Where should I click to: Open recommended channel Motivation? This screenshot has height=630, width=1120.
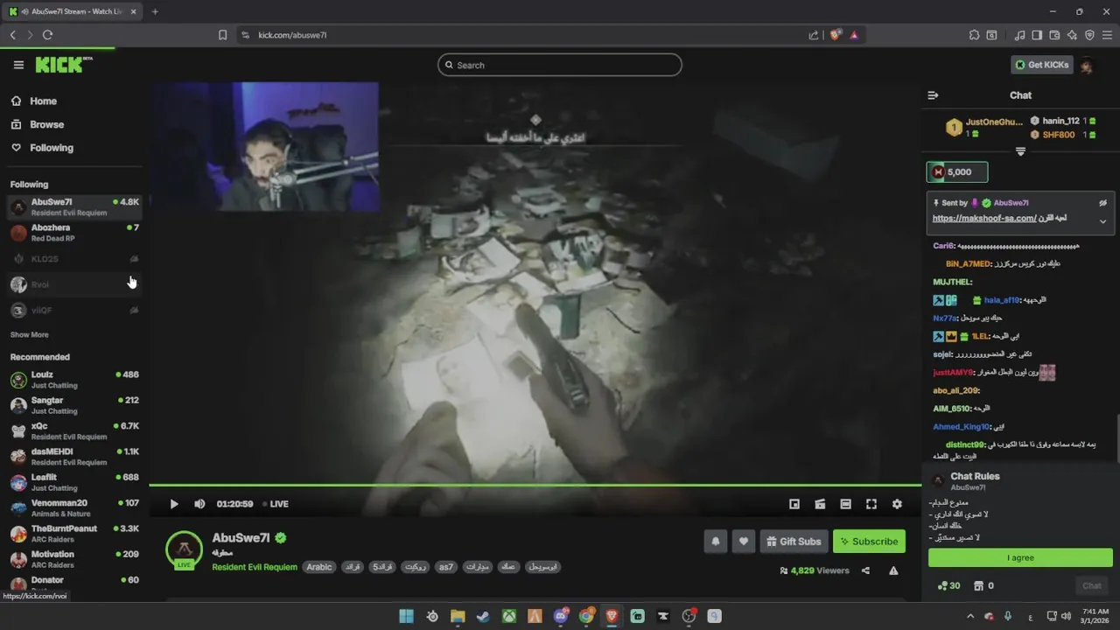(74, 559)
